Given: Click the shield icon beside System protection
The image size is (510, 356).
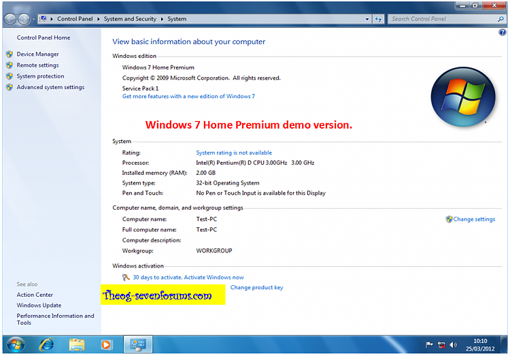Looking at the screenshot, I should click(10, 76).
